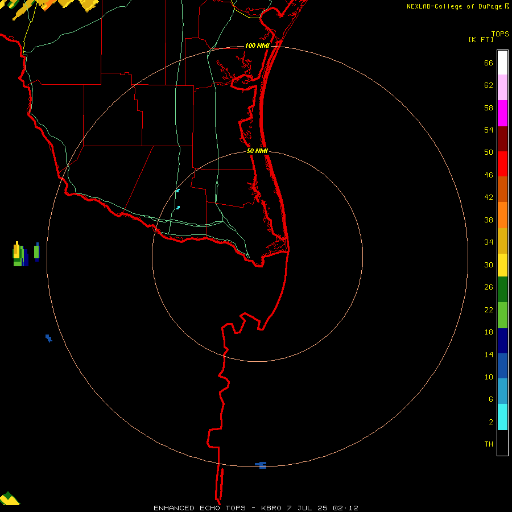Select the multicolored echo cluster at the west edge
This screenshot has height=512, width=512.
tap(20, 254)
